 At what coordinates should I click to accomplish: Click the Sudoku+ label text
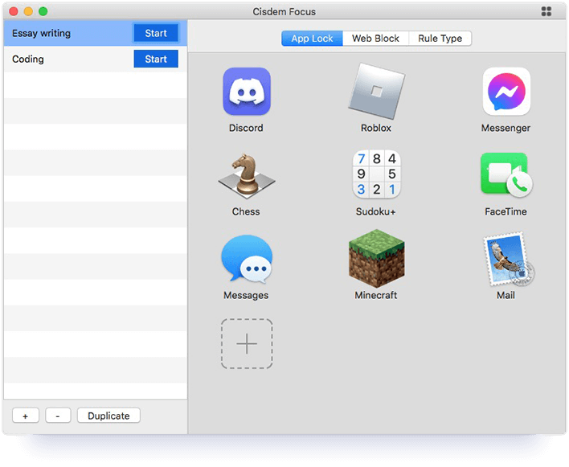click(375, 211)
